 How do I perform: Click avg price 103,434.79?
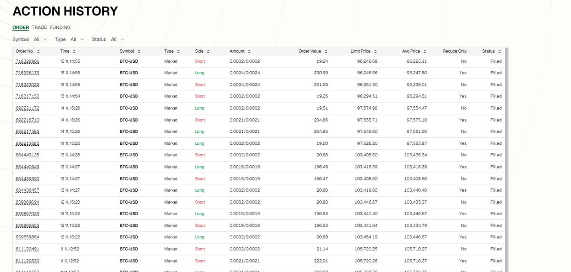[414, 225]
